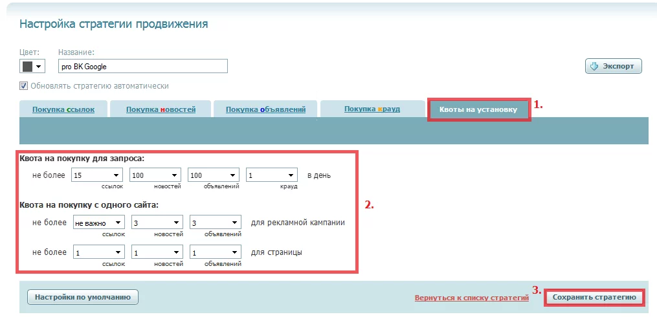
Task: Click the "в день" text
Action: point(319,175)
